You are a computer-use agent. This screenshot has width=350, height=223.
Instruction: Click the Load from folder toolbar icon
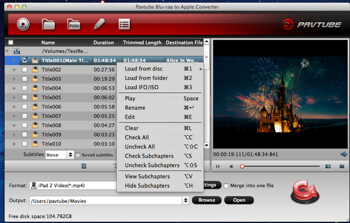(x=48, y=24)
